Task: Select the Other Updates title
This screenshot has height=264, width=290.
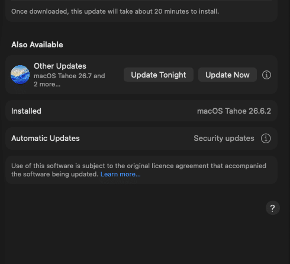Action: (x=60, y=66)
